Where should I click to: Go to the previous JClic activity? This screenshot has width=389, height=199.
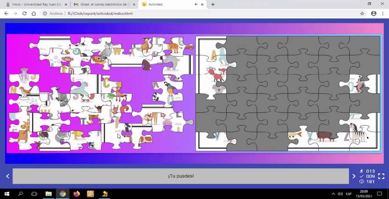[x=8, y=176]
